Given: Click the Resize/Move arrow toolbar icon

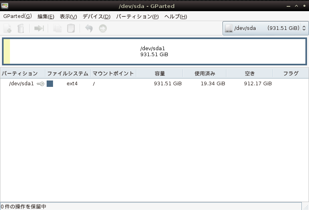Looking at the screenshot, I should pos(39,28).
